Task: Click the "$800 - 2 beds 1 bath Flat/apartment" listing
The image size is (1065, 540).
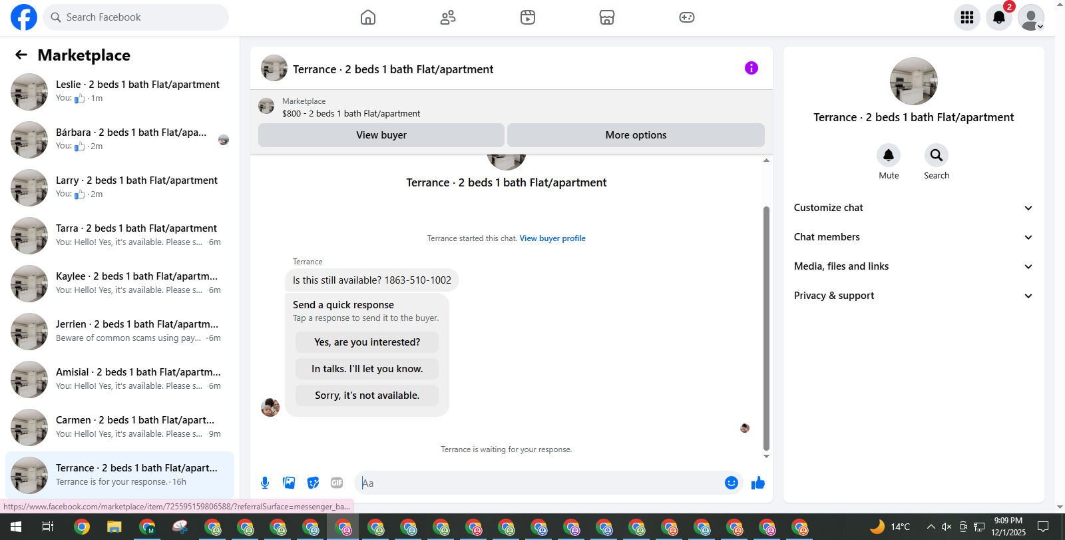Action: pyautogui.click(x=351, y=114)
